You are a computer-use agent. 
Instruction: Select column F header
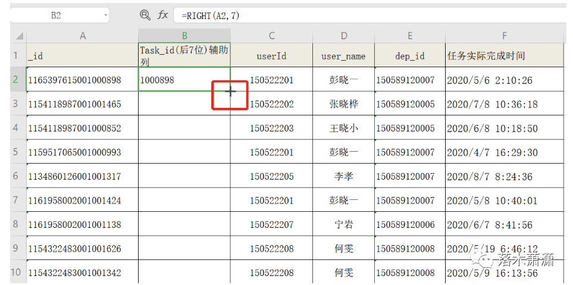505,36
